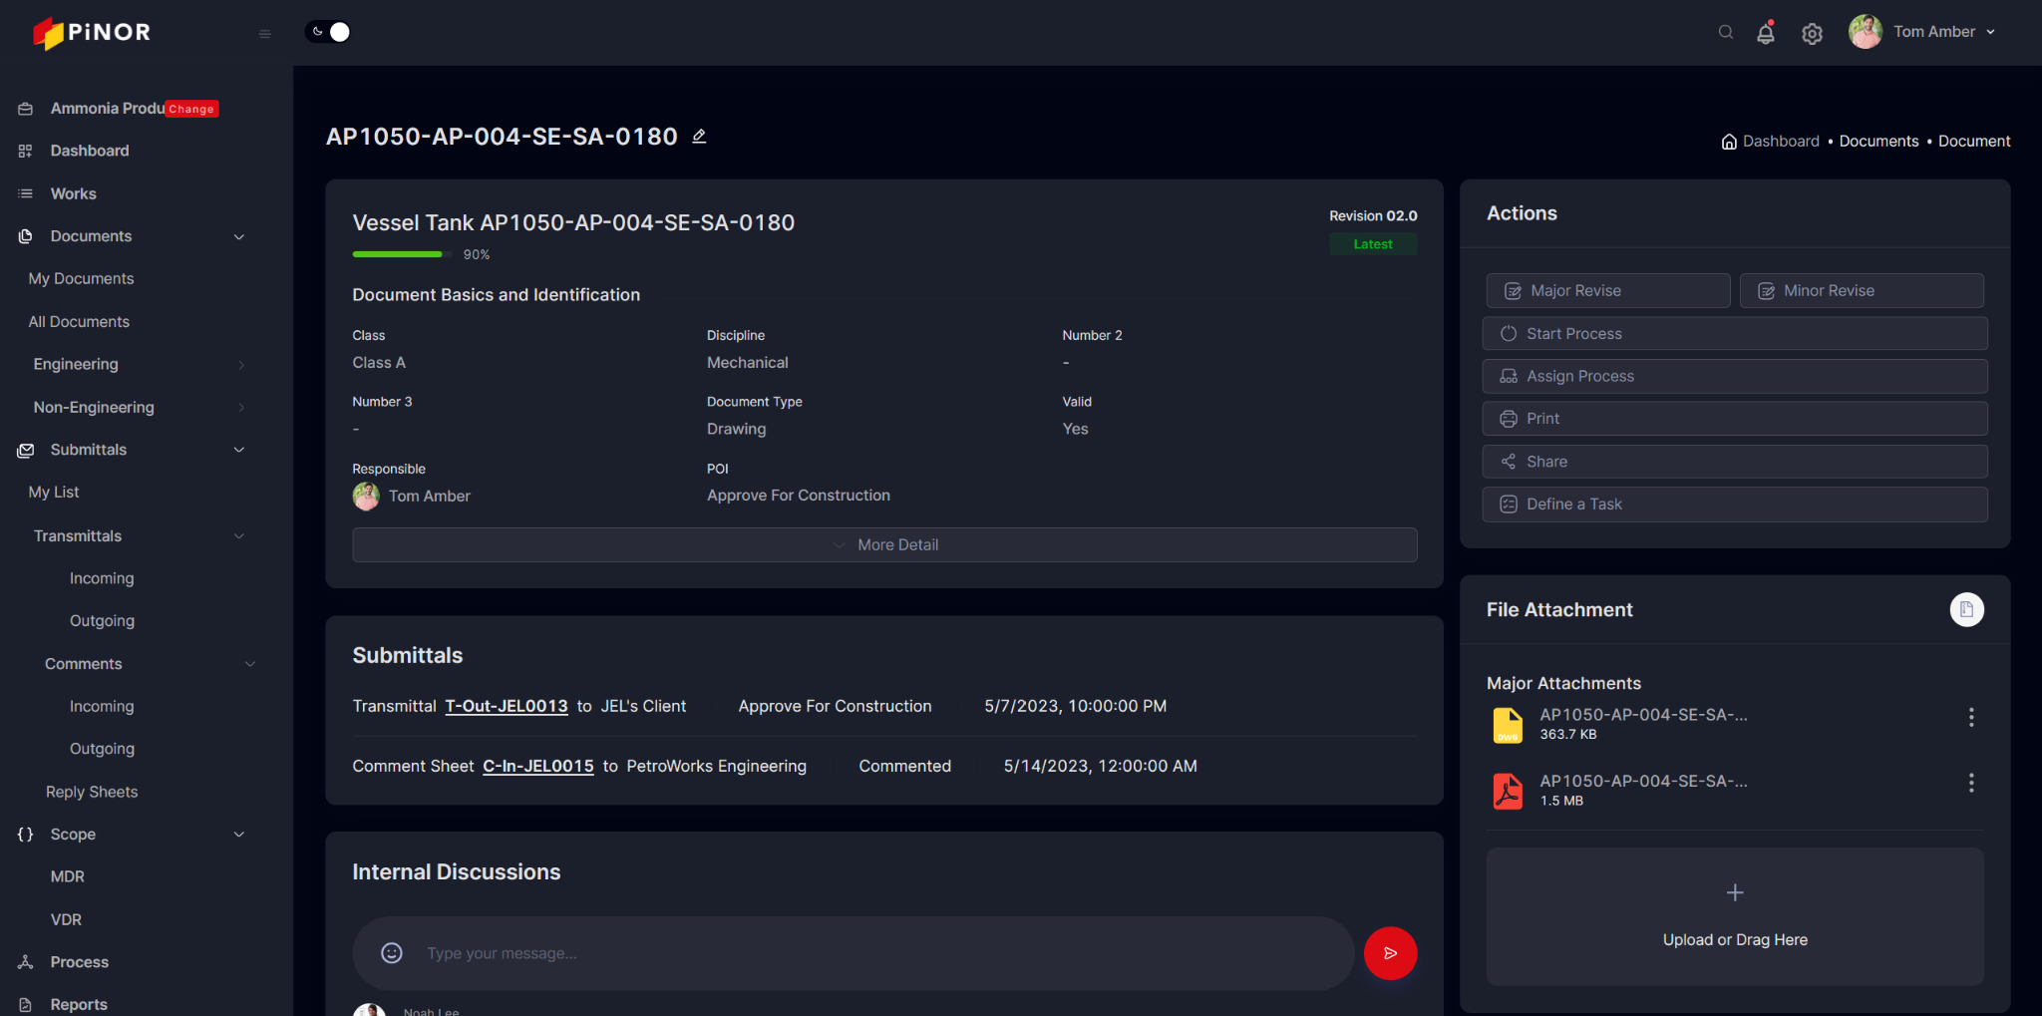Open search with the magnifier icon
The height and width of the screenshot is (1016, 2042).
click(1726, 32)
